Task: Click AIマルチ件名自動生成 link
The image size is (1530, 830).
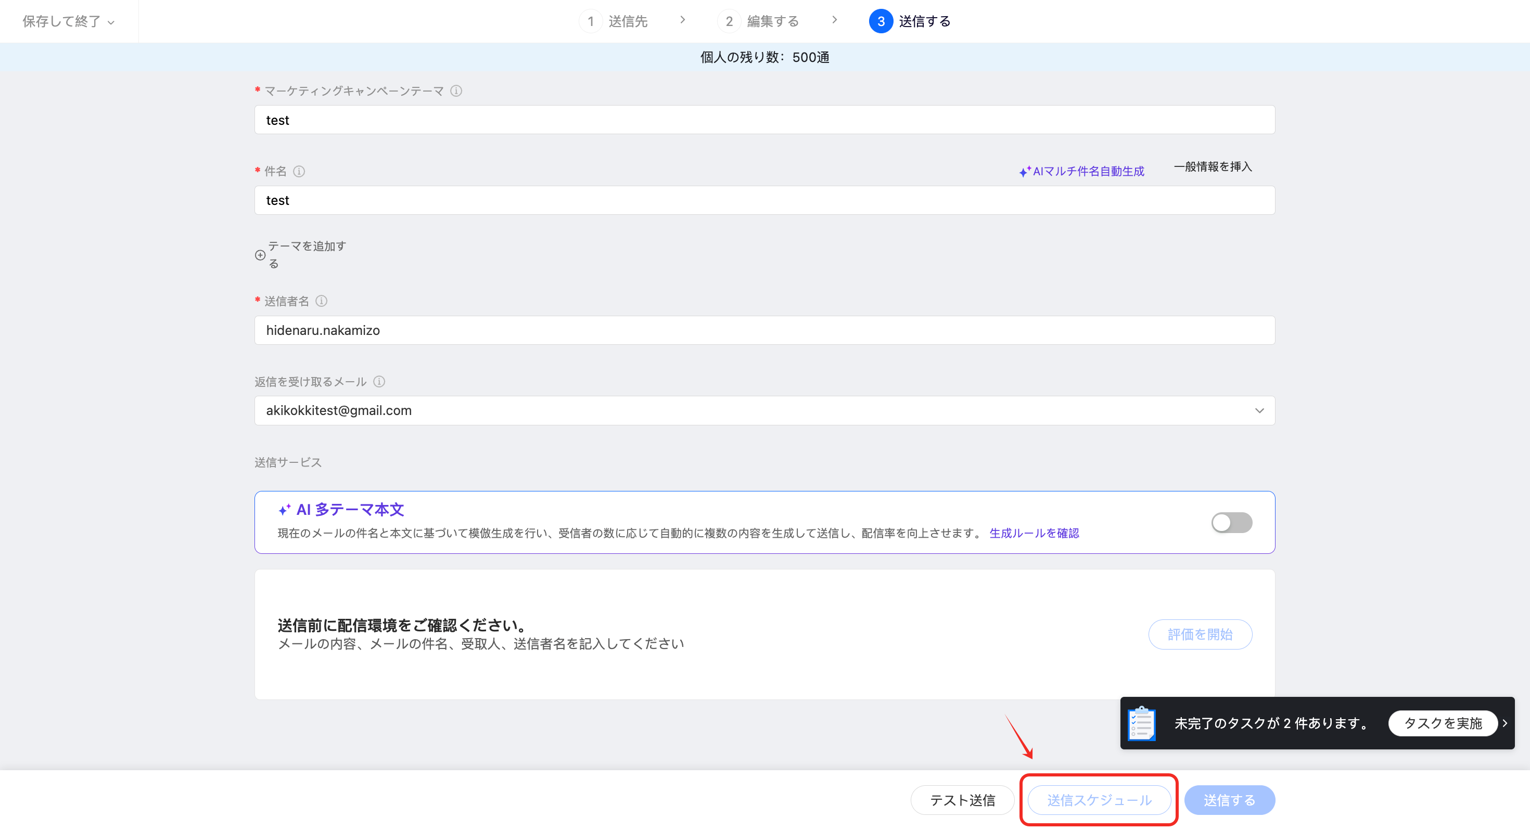Action: [1088, 172]
